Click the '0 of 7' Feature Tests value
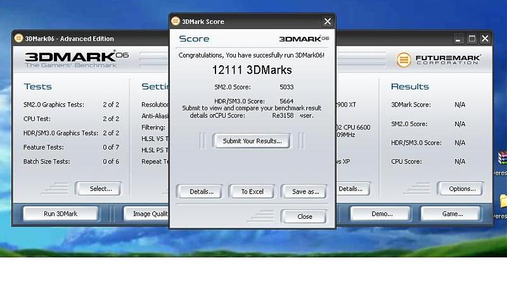Screen dimensions: 507x291 [x=111, y=148]
